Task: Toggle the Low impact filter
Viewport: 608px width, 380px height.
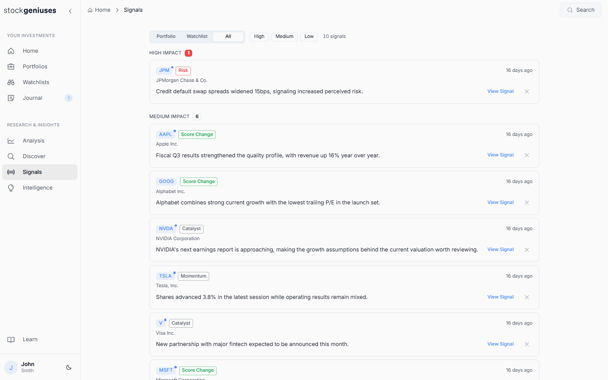Action: coord(309,37)
